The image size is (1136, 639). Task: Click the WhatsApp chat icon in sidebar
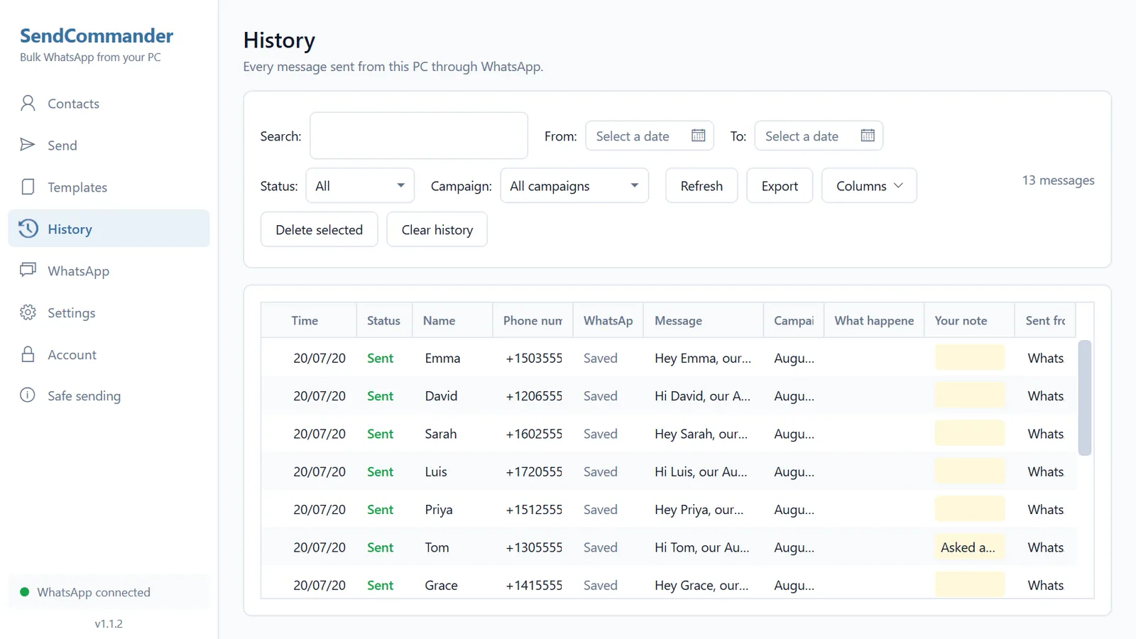click(x=28, y=271)
